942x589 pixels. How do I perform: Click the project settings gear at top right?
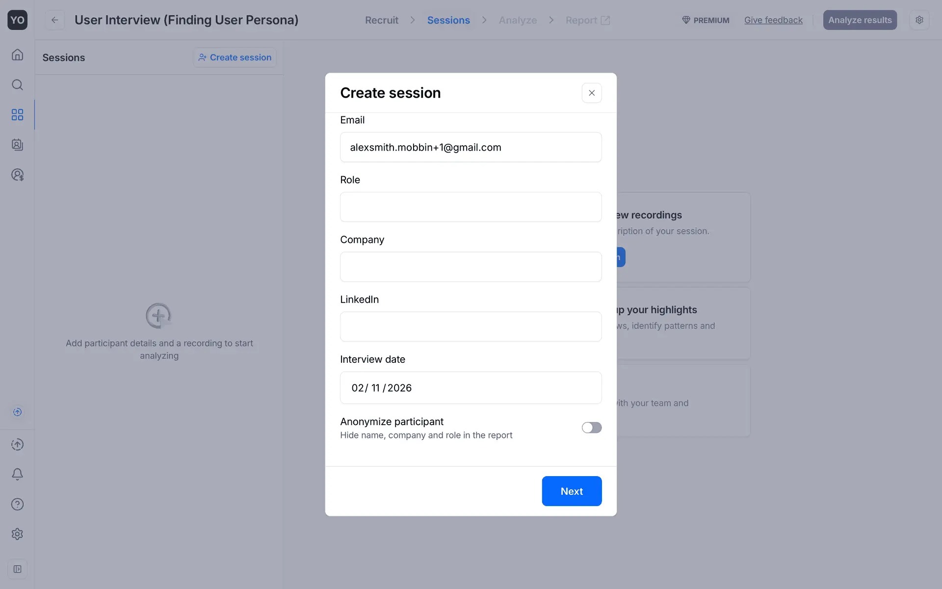pyautogui.click(x=919, y=20)
